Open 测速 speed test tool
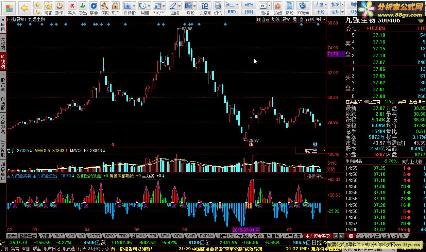Screen dimensions: 426x252 (x=59, y=8)
